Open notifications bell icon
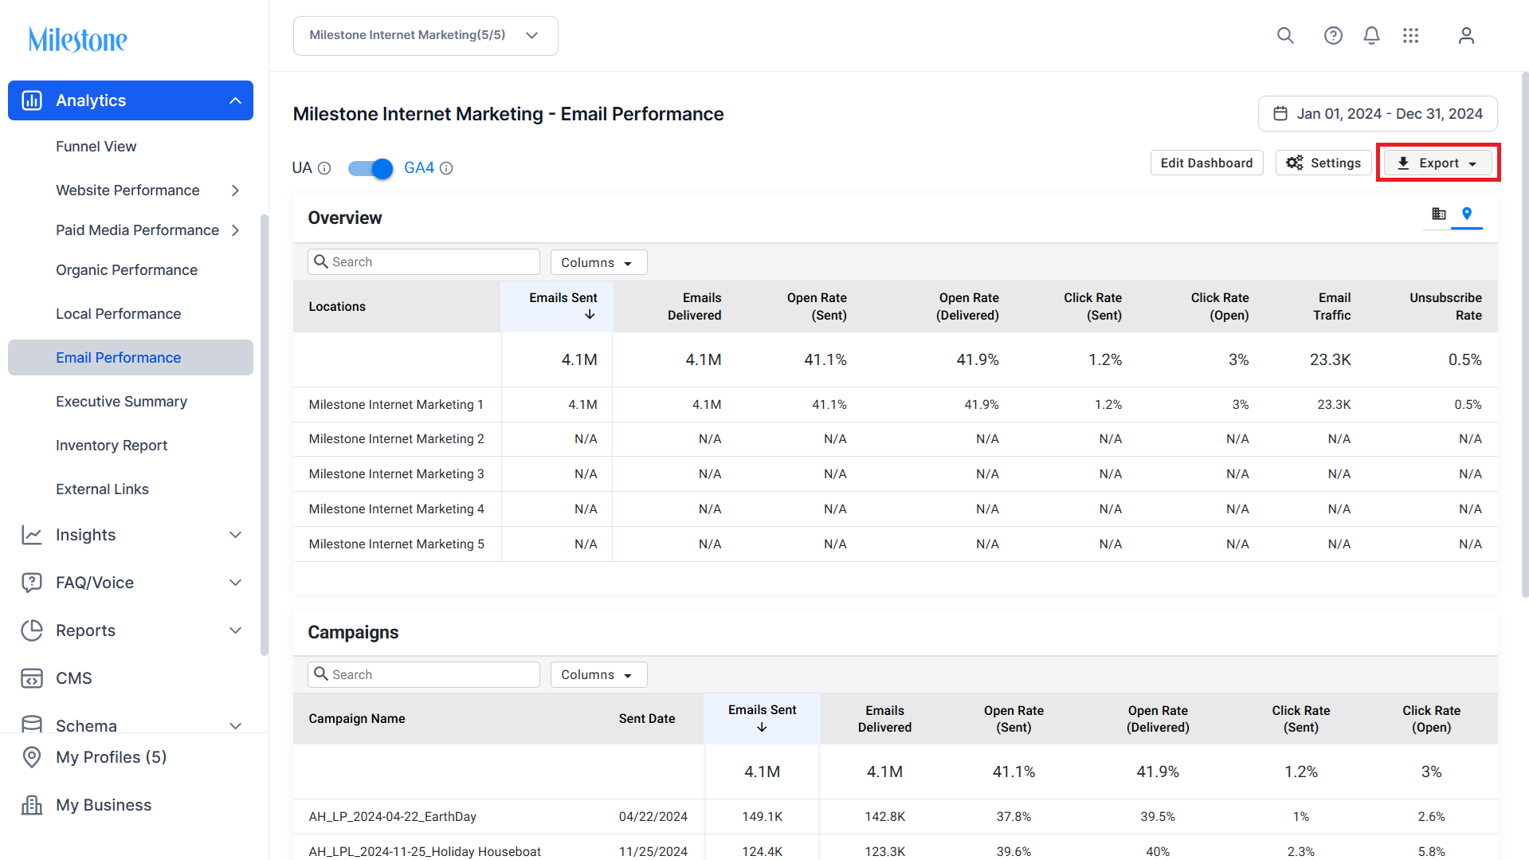The height and width of the screenshot is (860, 1529). coord(1371,36)
